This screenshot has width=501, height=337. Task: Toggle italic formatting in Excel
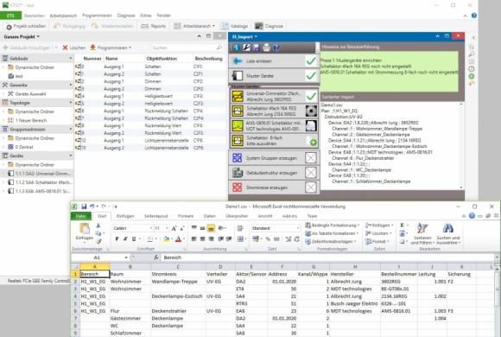coord(125,238)
